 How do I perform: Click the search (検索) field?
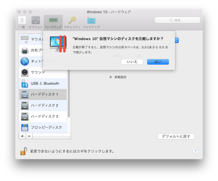click(x=177, y=20)
